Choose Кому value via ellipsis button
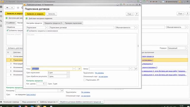190x107 pixels. (77, 69)
